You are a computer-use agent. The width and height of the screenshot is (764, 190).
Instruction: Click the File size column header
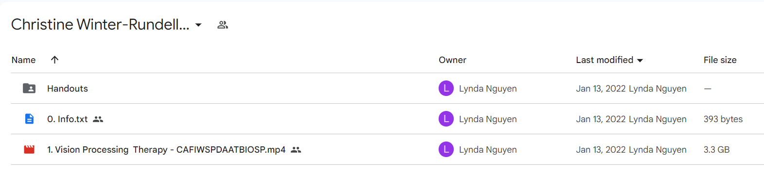tap(720, 60)
